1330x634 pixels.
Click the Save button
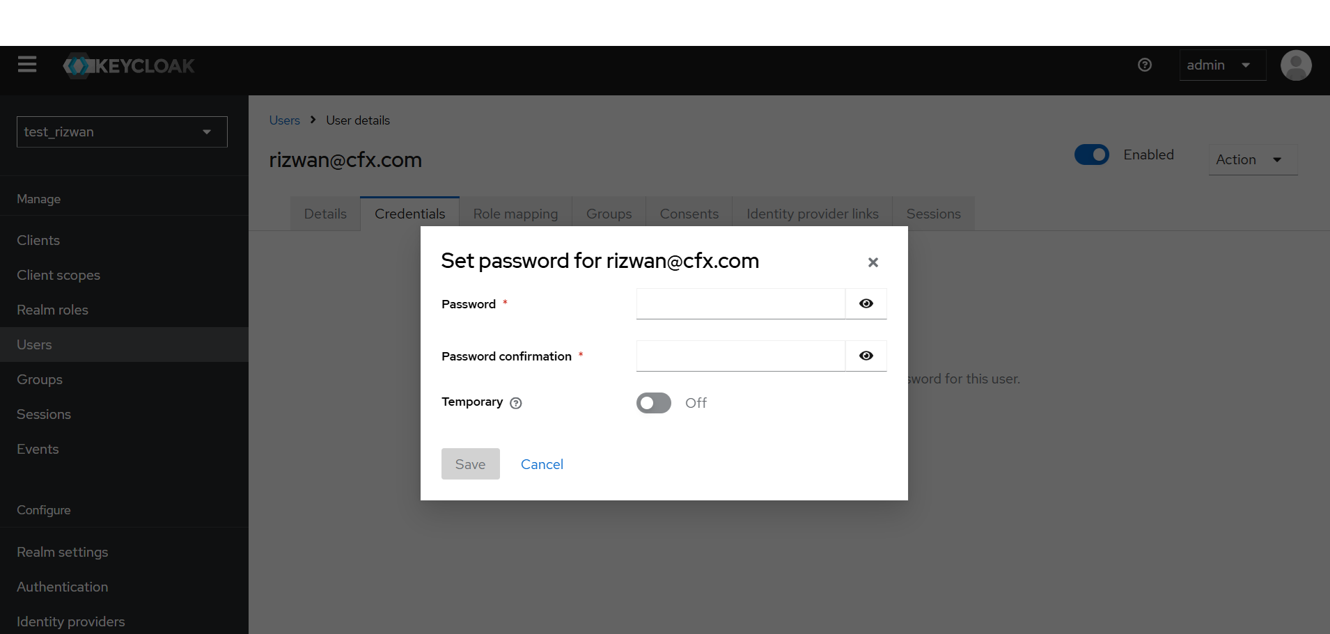[471, 464]
